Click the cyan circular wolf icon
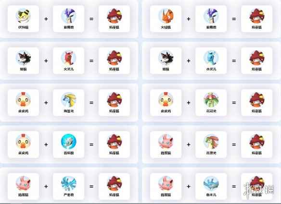281x204 pixels. click(x=69, y=141)
